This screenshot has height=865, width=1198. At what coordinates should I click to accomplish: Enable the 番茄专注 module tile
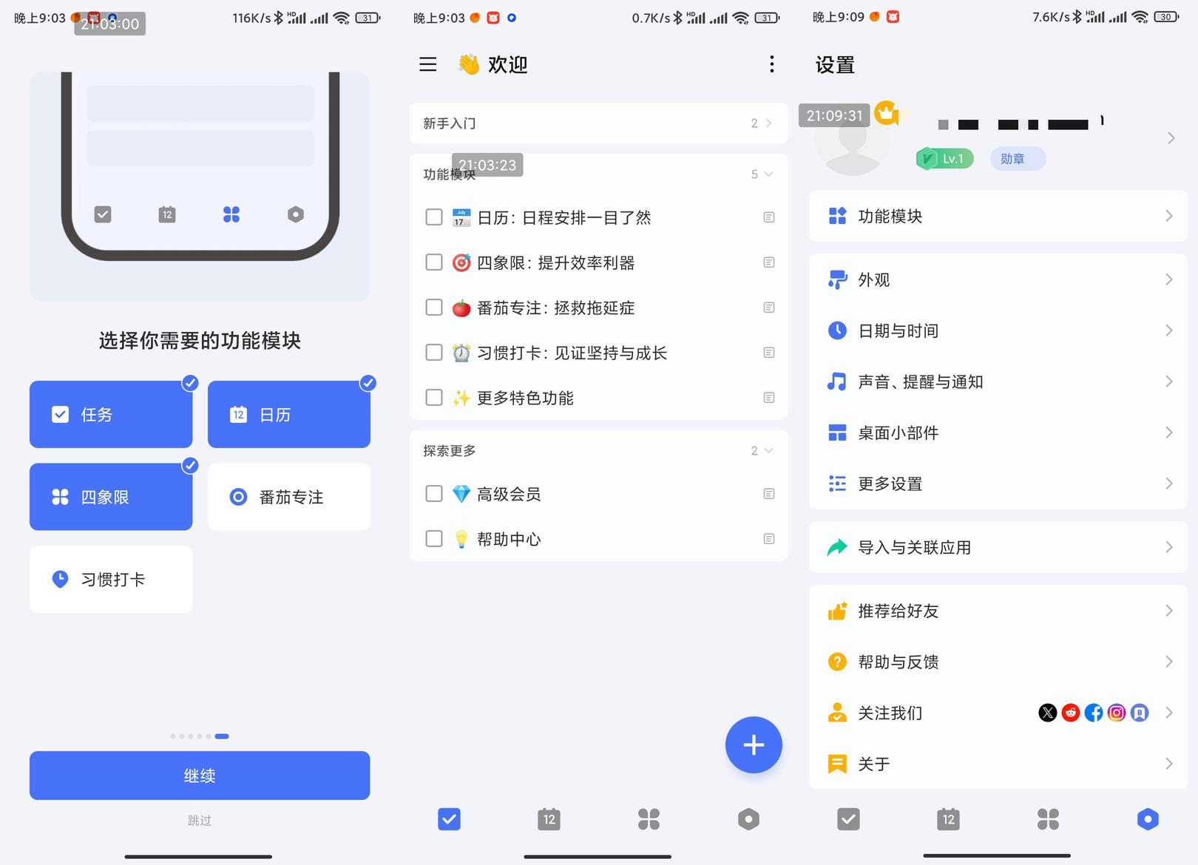click(x=288, y=497)
